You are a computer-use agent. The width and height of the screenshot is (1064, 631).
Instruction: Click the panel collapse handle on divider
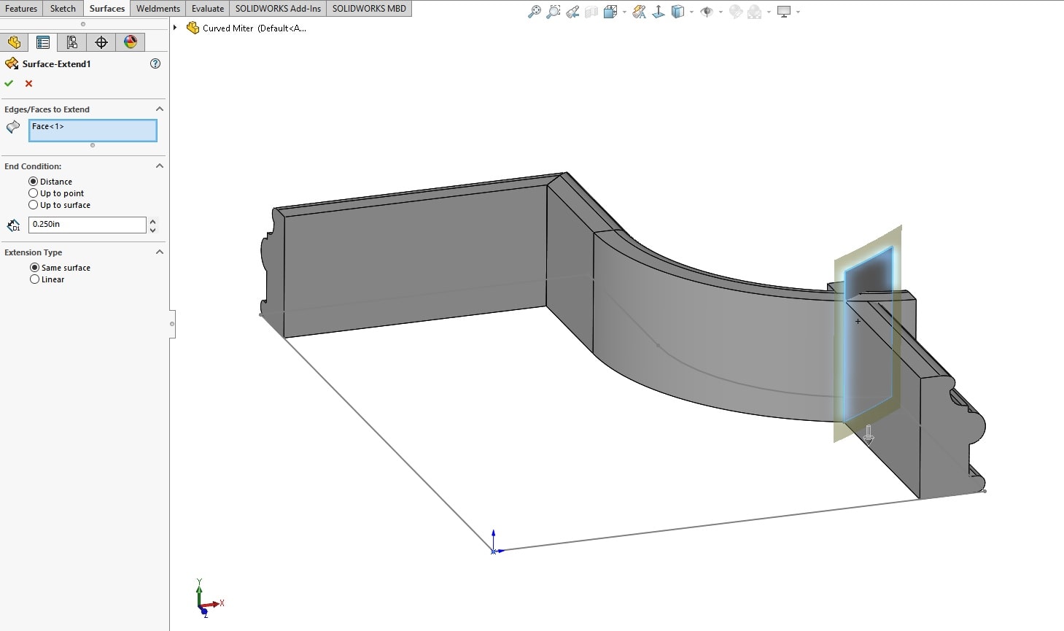click(172, 323)
